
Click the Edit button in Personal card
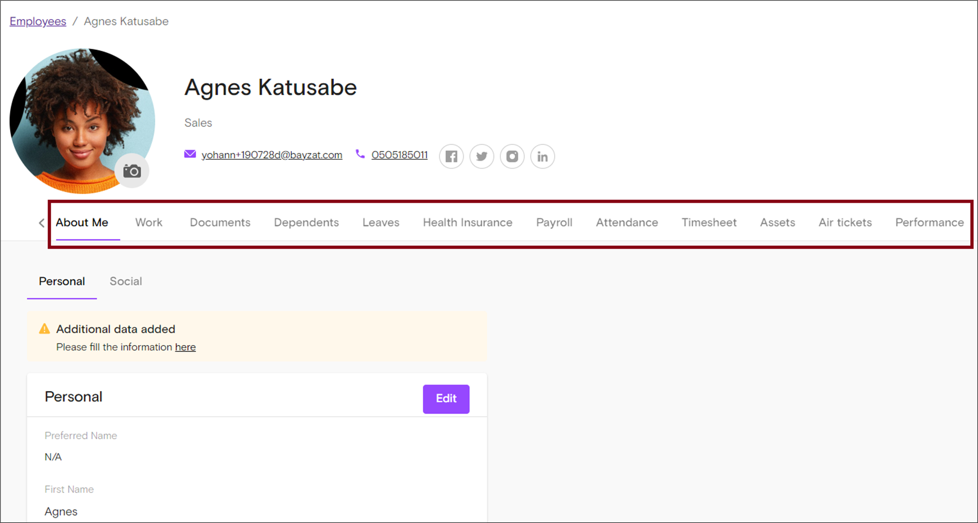tap(446, 399)
